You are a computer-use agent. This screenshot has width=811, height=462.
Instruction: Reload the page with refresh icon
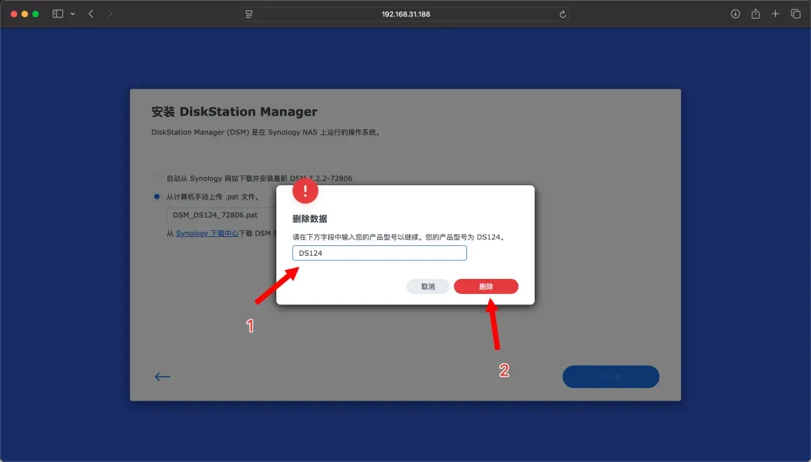[562, 14]
